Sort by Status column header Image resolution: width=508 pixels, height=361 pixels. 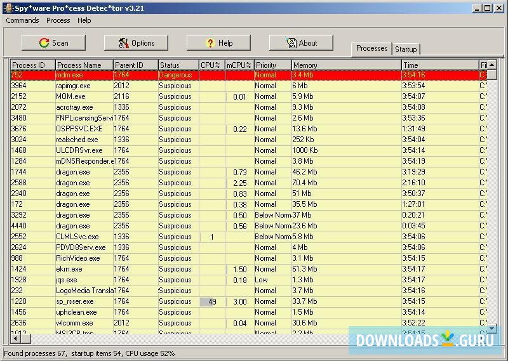coord(178,65)
